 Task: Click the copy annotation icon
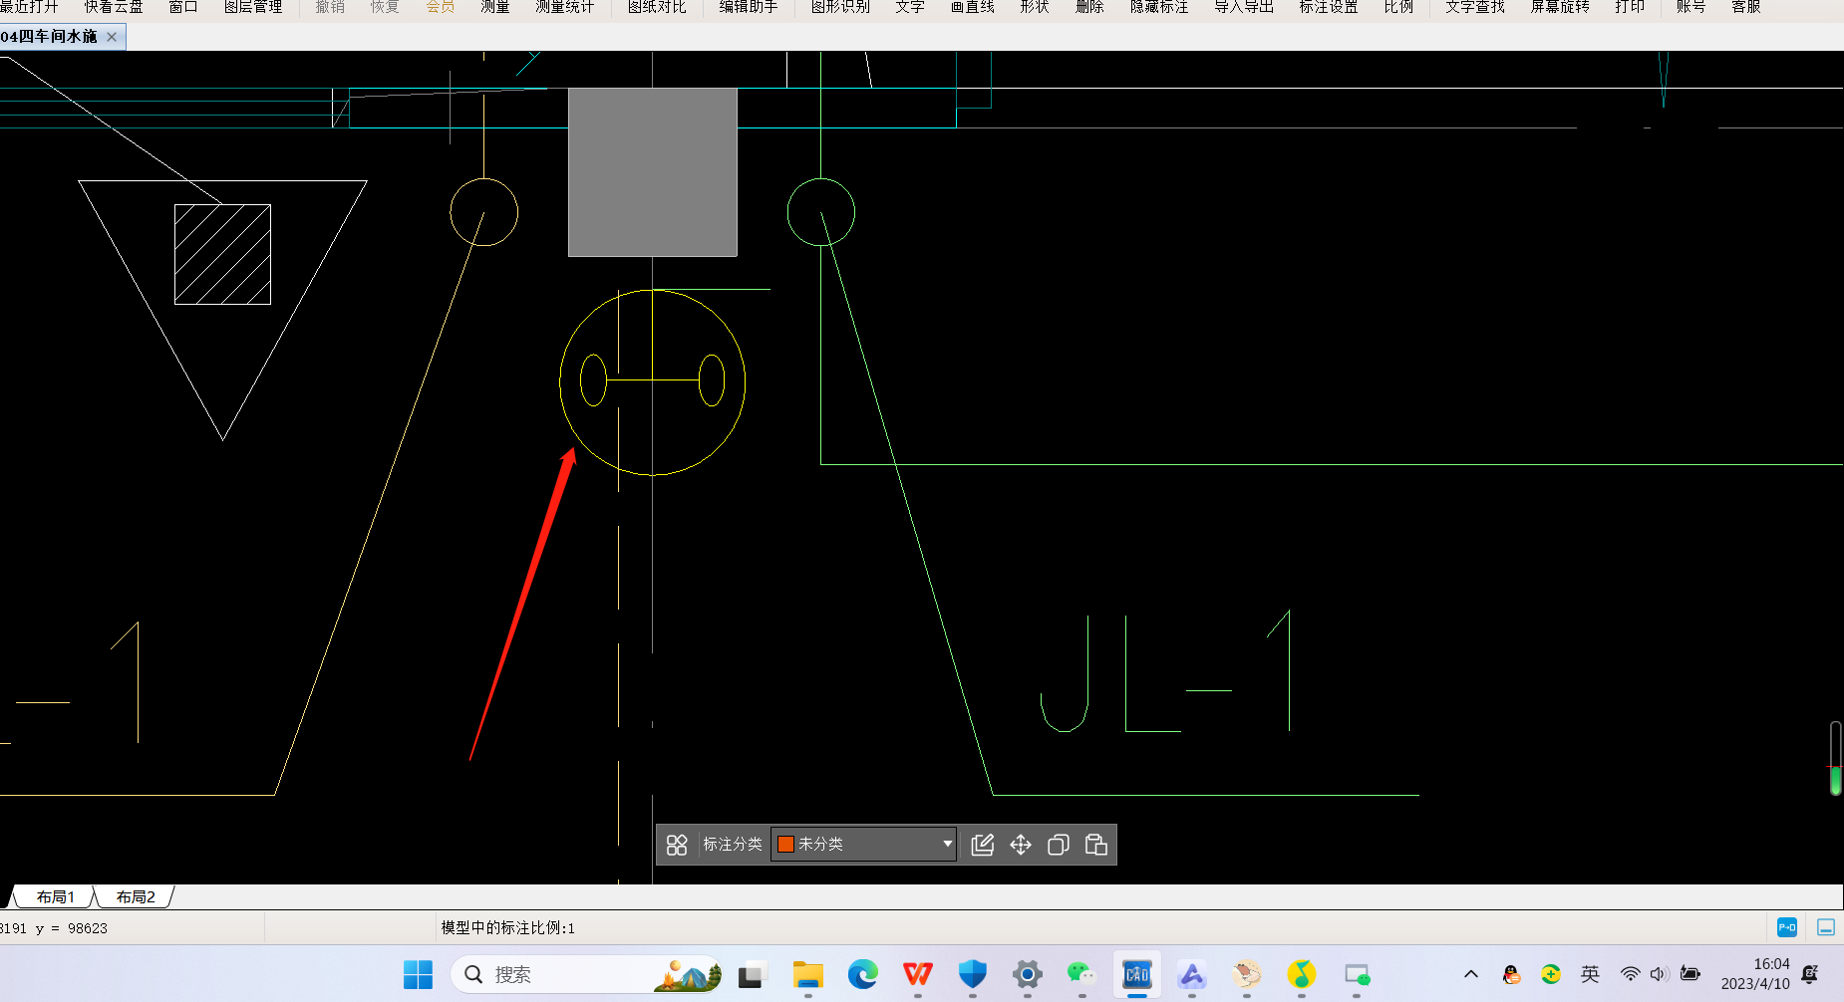click(1059, 845)
